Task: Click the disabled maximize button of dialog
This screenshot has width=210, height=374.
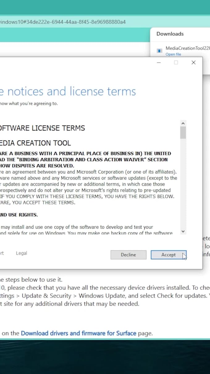Action: 176,62
